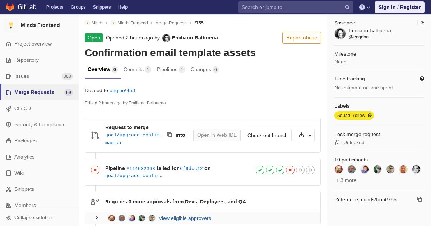This screenshot has width=431, height=226.
Task: Collapse the right sidebar with the chevron
Action: tap(423, 23)
